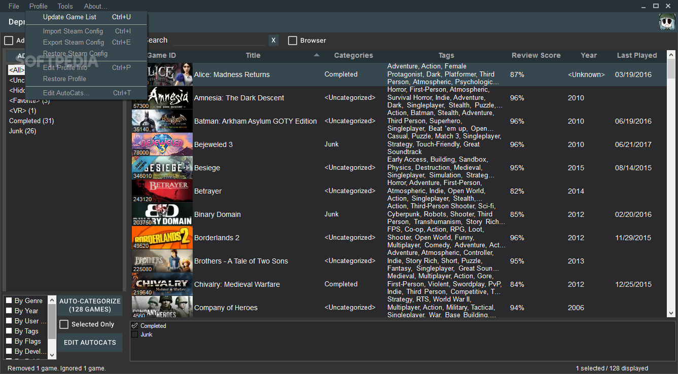Select the Brothers - A Tale of Two Sons thumbnail
This screenshot has height=374, width=678.
162,261
